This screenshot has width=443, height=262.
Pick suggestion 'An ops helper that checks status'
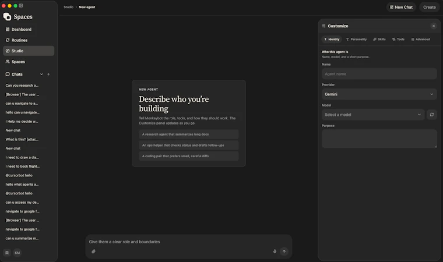click(189, 145)
